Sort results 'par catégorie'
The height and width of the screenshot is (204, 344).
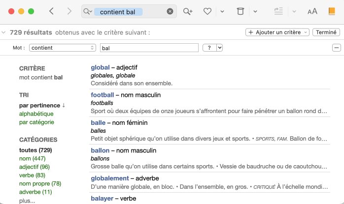coord(36,122)
